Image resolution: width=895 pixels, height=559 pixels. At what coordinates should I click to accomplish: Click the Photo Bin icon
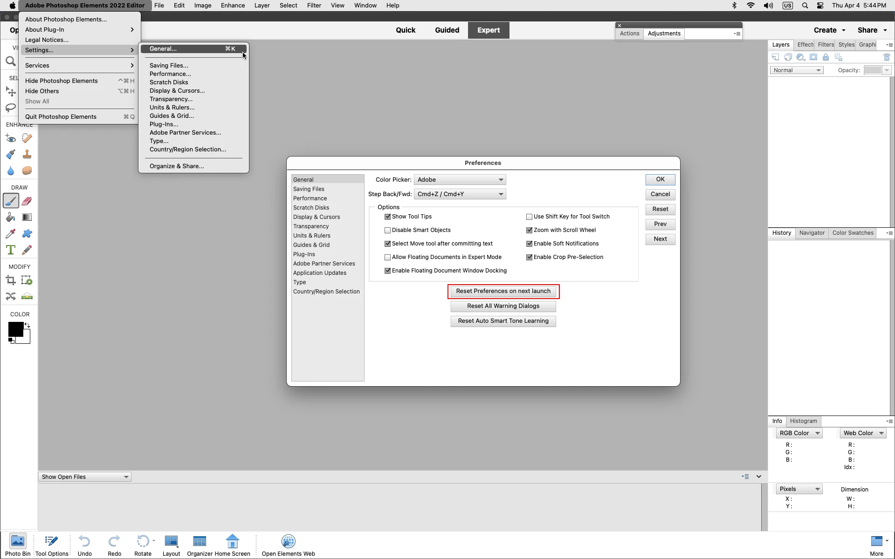point(18,545)
